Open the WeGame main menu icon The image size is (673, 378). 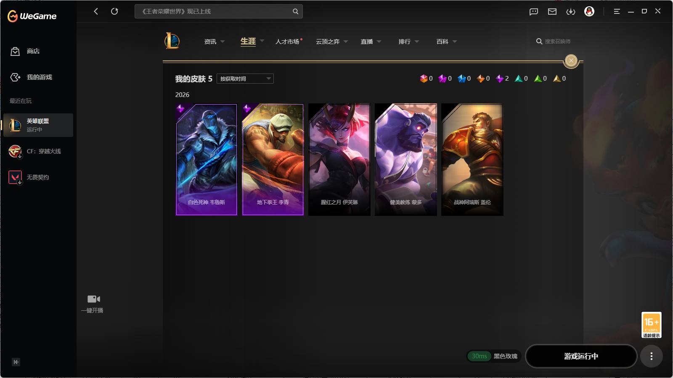click(617, 11)
